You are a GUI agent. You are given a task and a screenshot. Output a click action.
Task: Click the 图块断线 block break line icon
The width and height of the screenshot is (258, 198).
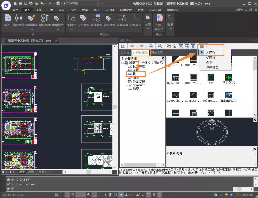click(19, 20)
